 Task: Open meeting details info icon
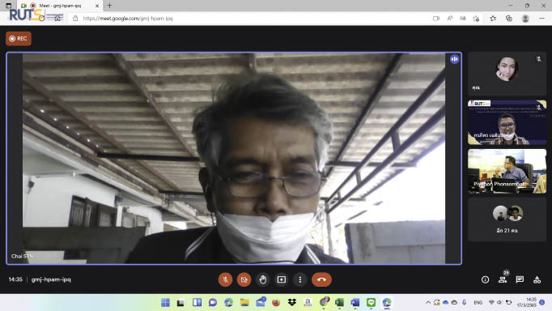click(485, 279)
